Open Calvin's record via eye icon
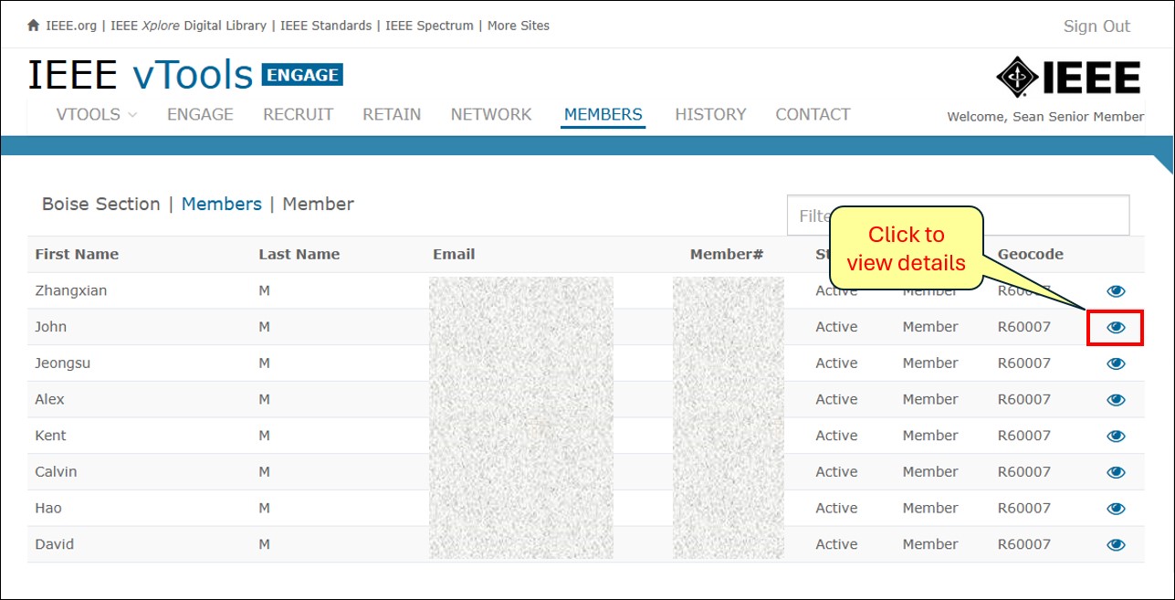This screenshot has height=600, width=1175. click(x=1116, y=472)
